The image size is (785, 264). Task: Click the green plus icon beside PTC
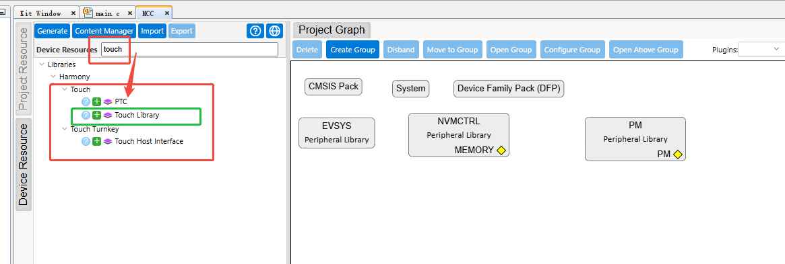pyautogui.click(x=96, y=102)
